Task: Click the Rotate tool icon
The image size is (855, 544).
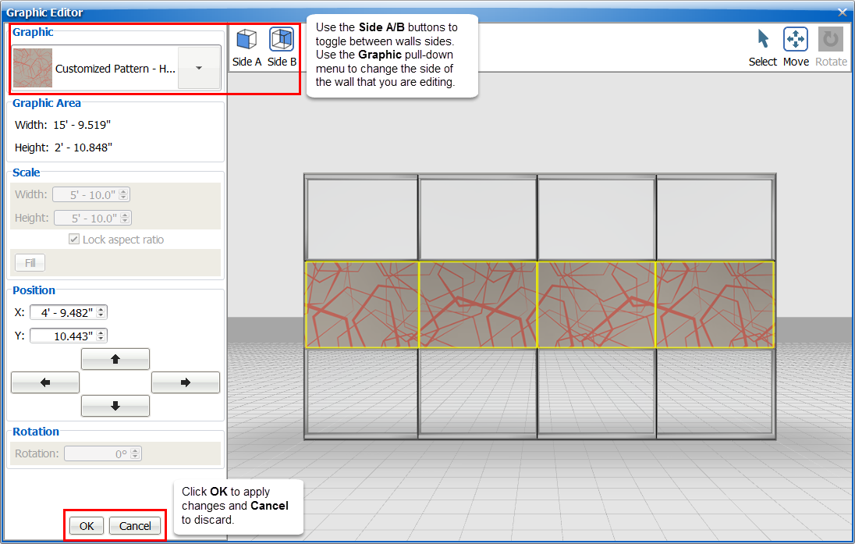Action: pyautogui.click(x=831, y=47)
